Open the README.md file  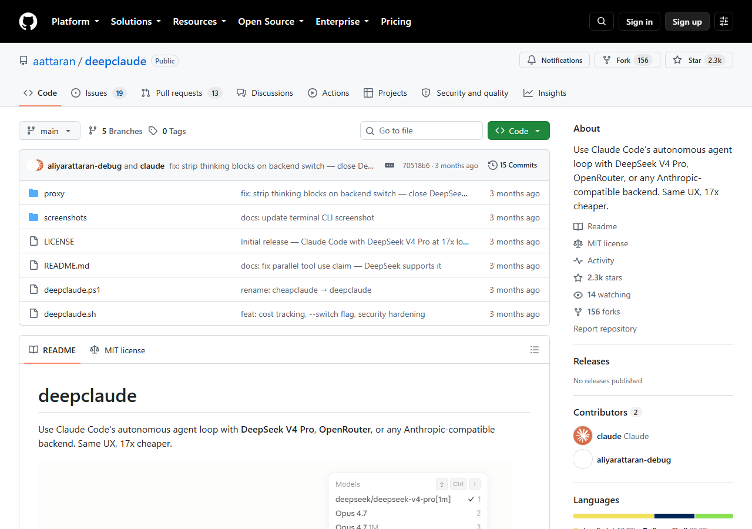(67, 266)
